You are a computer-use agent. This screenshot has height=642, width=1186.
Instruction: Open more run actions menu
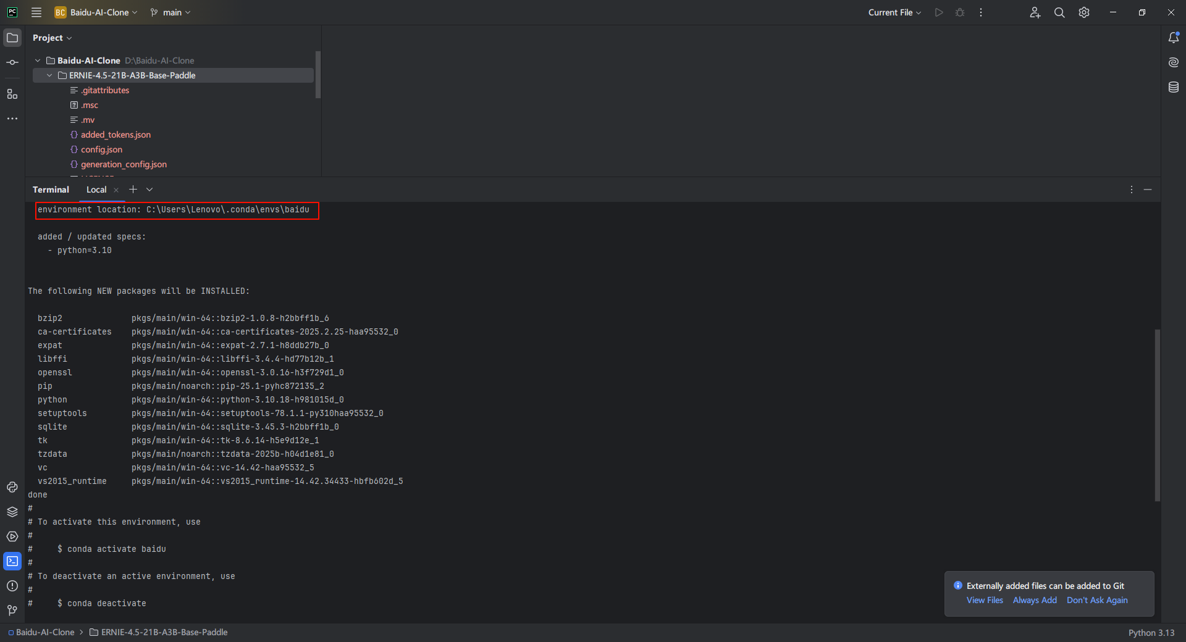[981, 12]
